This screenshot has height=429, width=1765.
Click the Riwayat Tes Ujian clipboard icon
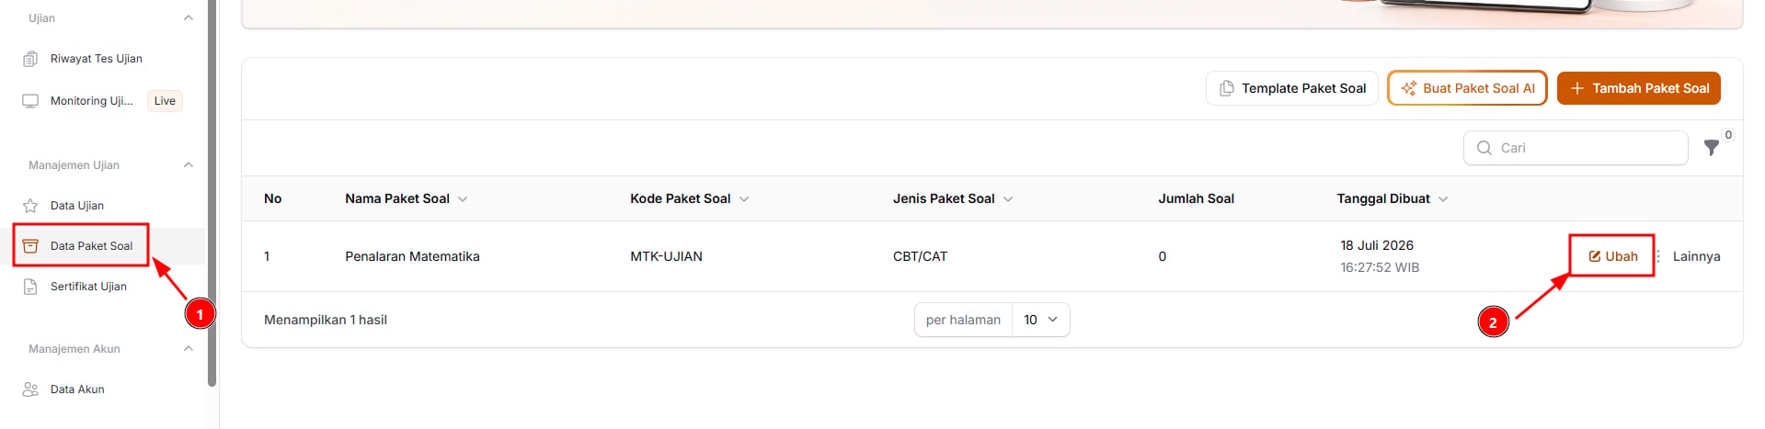pyautogui.click(x=30, y=59)
